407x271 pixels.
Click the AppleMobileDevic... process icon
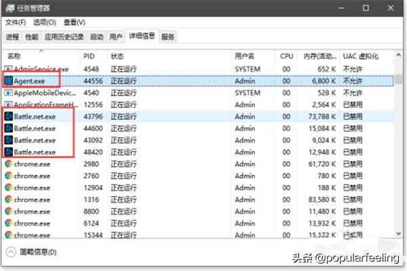pos(9,93)
